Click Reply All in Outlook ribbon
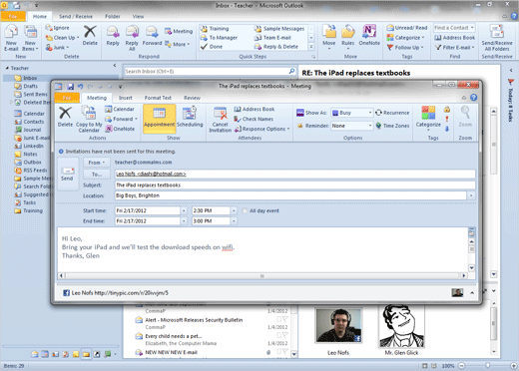 [x=132, y=38]
